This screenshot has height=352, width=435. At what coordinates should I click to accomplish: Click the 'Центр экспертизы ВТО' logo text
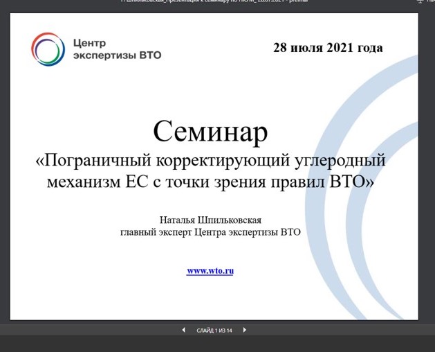click(x=117, y=49)
